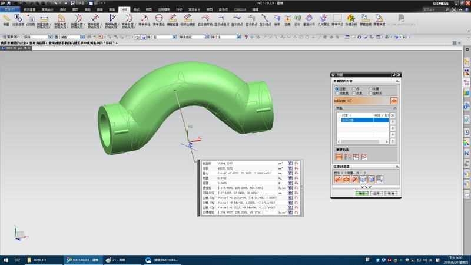This screenshot has width=471, height=265.
Task: Collapse the 要测量的对象 section
Action: click(x=398, y=82)
